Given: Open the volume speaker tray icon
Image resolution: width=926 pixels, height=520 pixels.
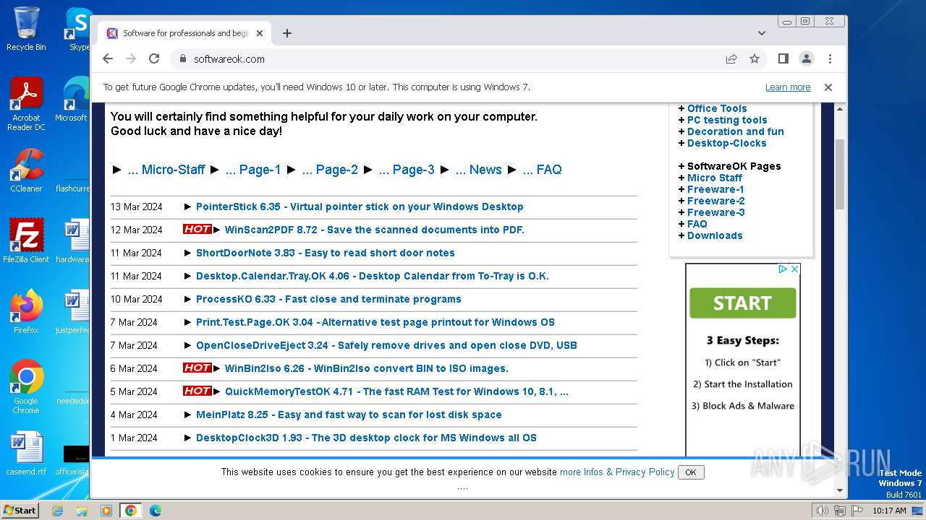Looking at the screenshot, I should (822, 511).
